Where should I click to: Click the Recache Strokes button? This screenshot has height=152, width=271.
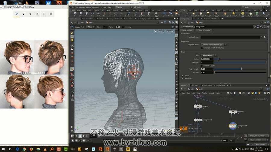[x=204, y=30]
